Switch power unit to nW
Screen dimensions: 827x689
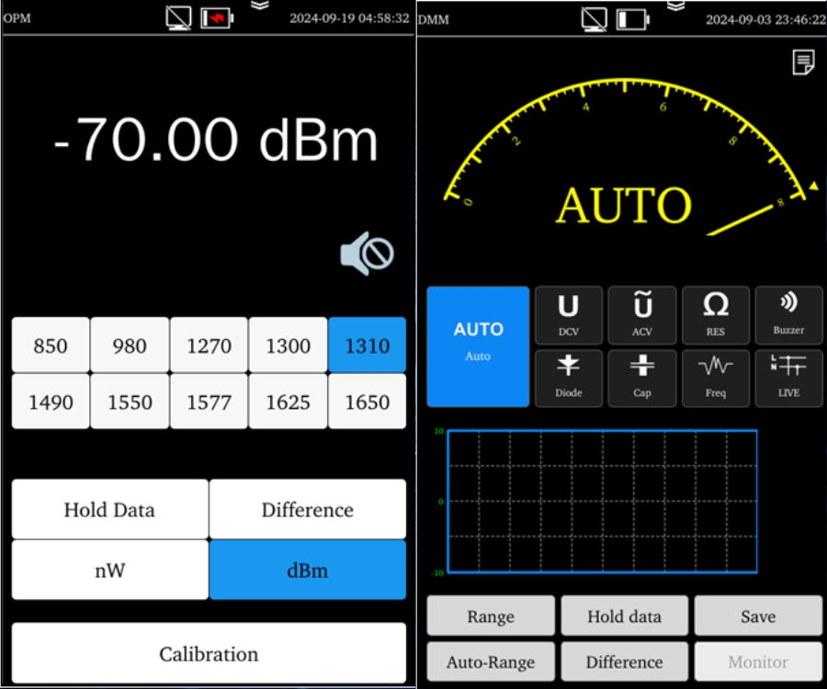pyautogui.click(x=109, y=570)
